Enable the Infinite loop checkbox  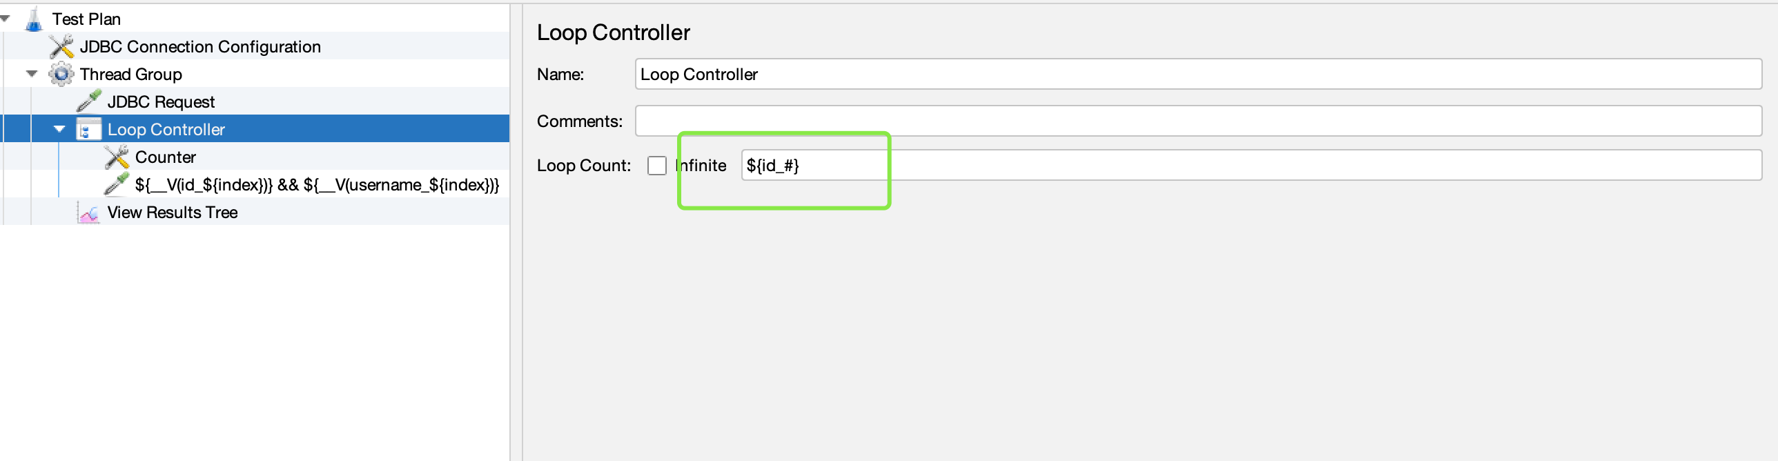(657, 166)
